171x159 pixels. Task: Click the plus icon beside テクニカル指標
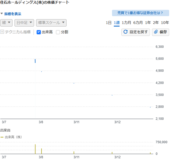click(x=2, y=32)
